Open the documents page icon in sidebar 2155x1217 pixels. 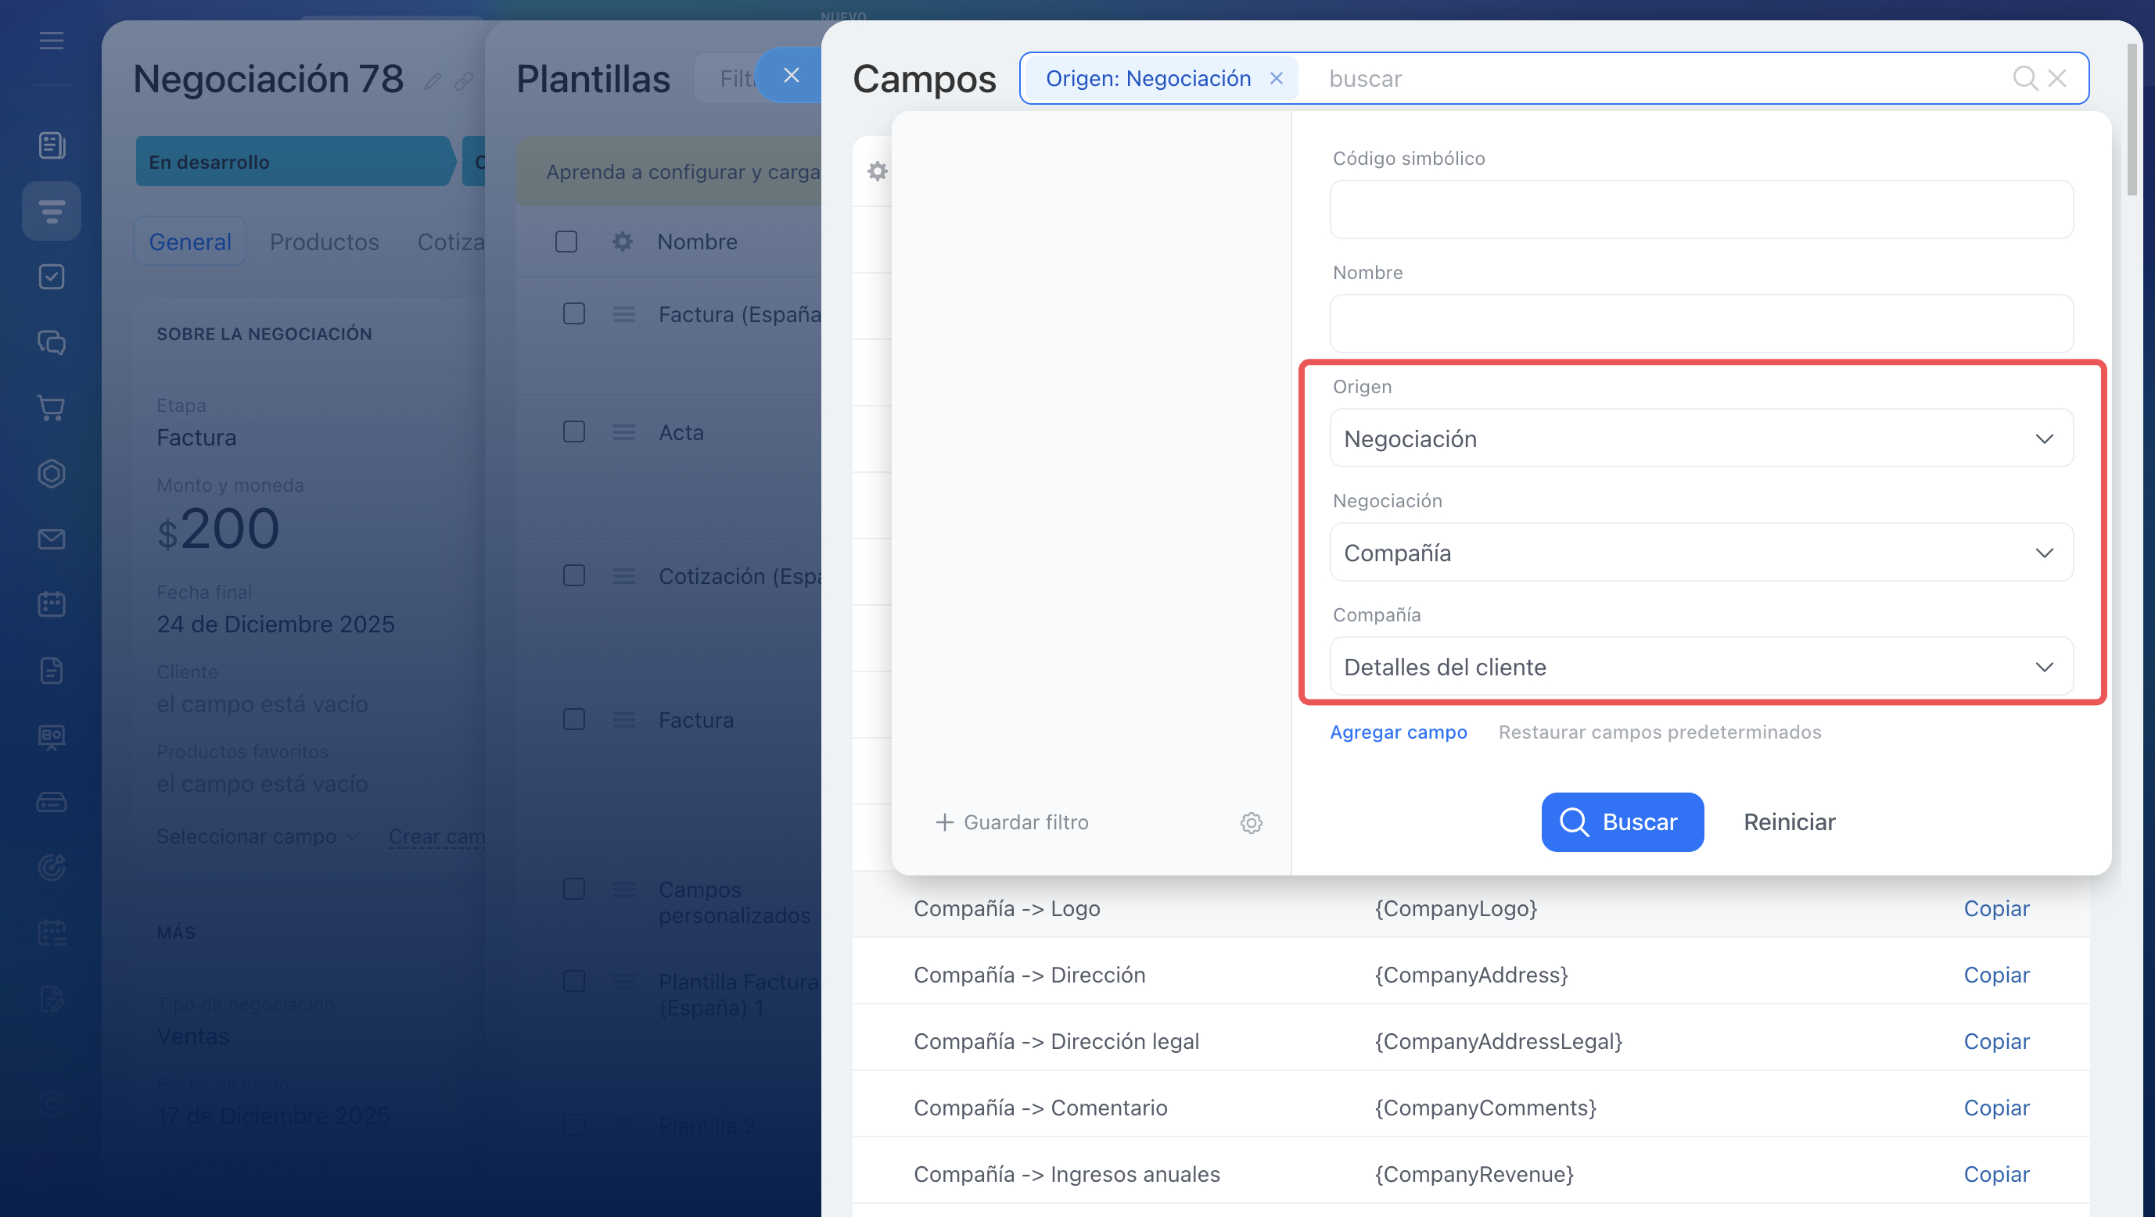pyautogui.click(x=51, y=671)
